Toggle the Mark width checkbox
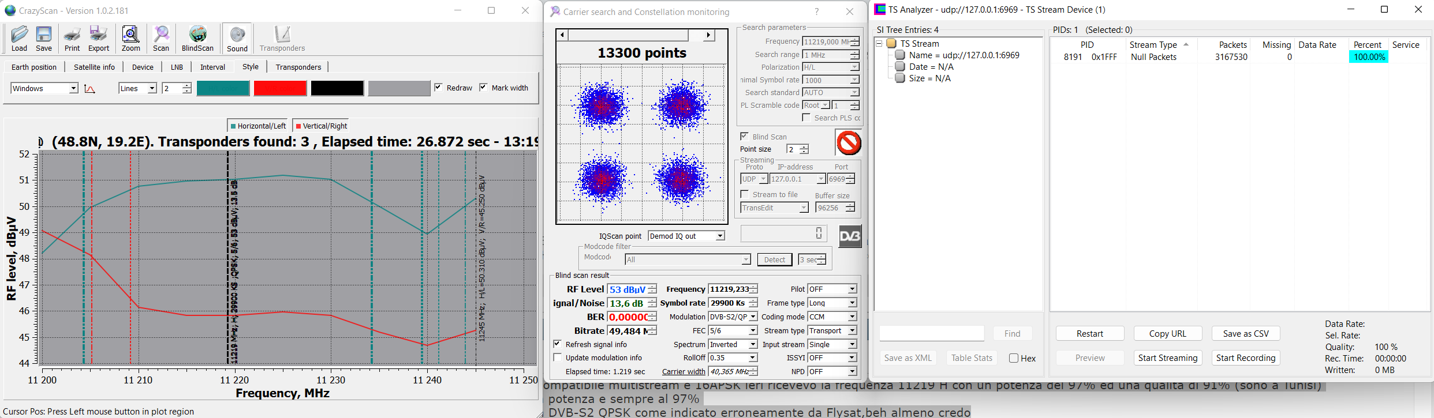 (x=484, y=88)
